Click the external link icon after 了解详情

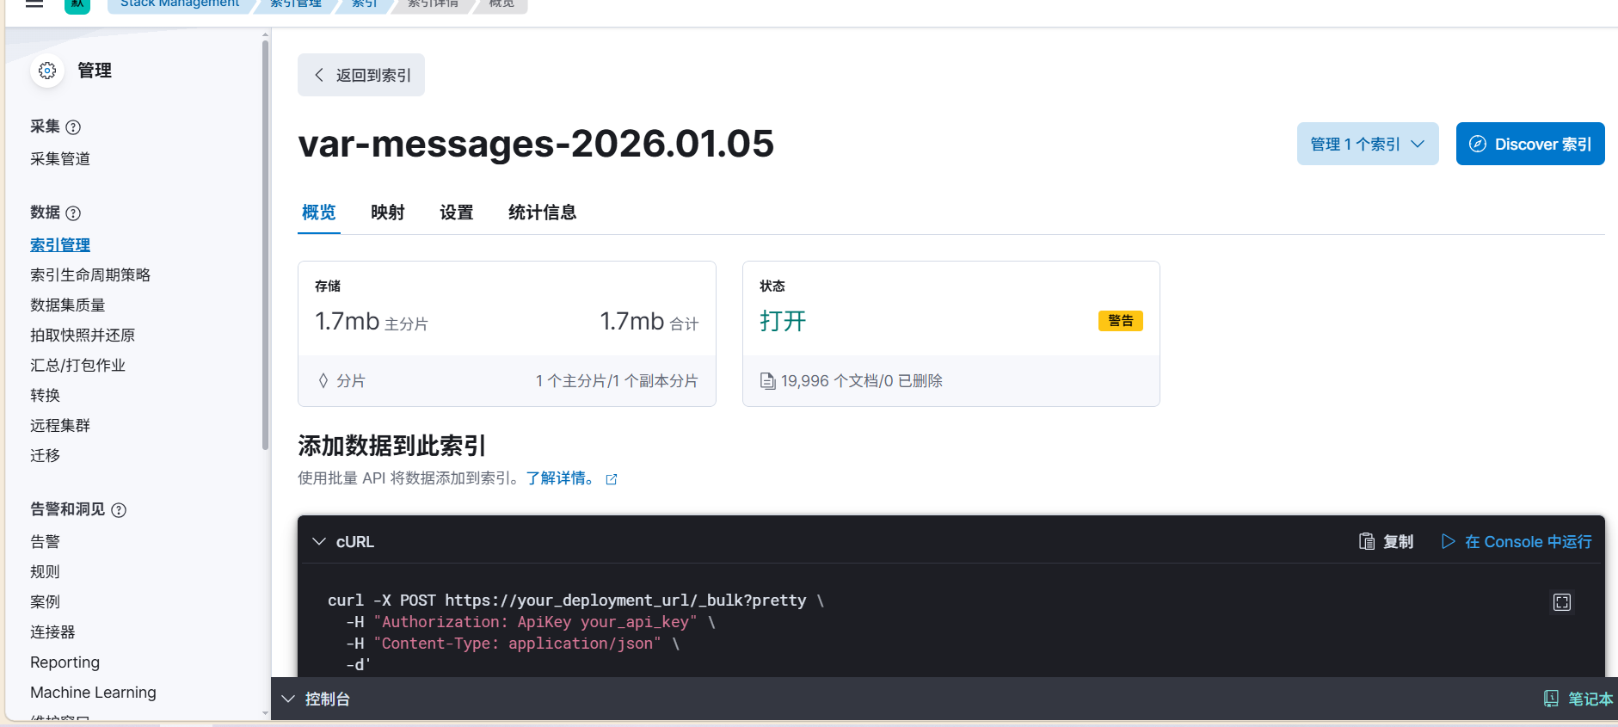point(612,479)
